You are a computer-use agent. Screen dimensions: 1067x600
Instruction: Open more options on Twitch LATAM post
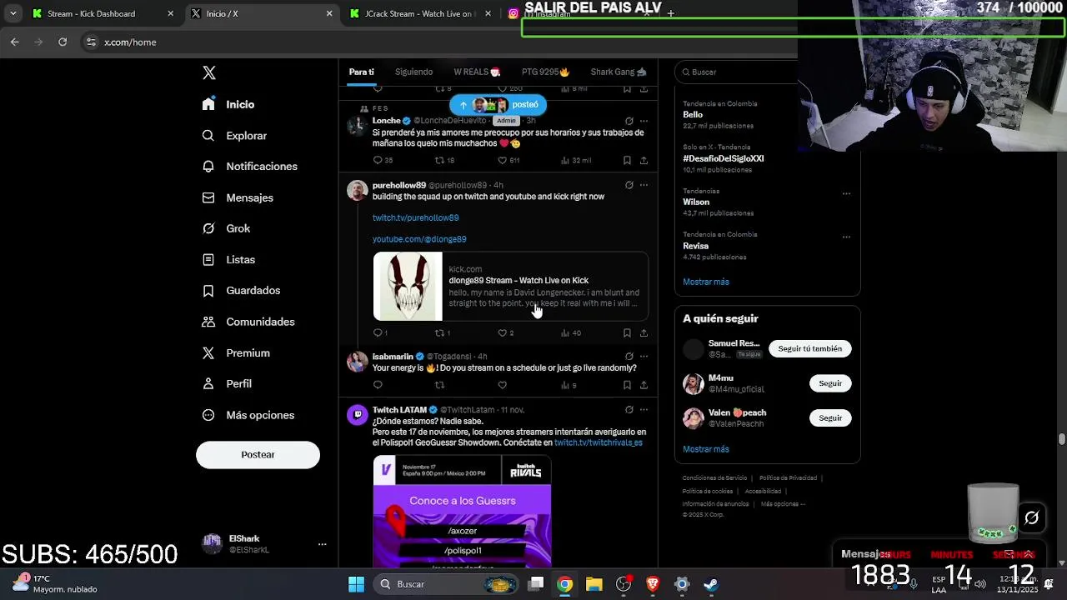click(x=644, y=410)
